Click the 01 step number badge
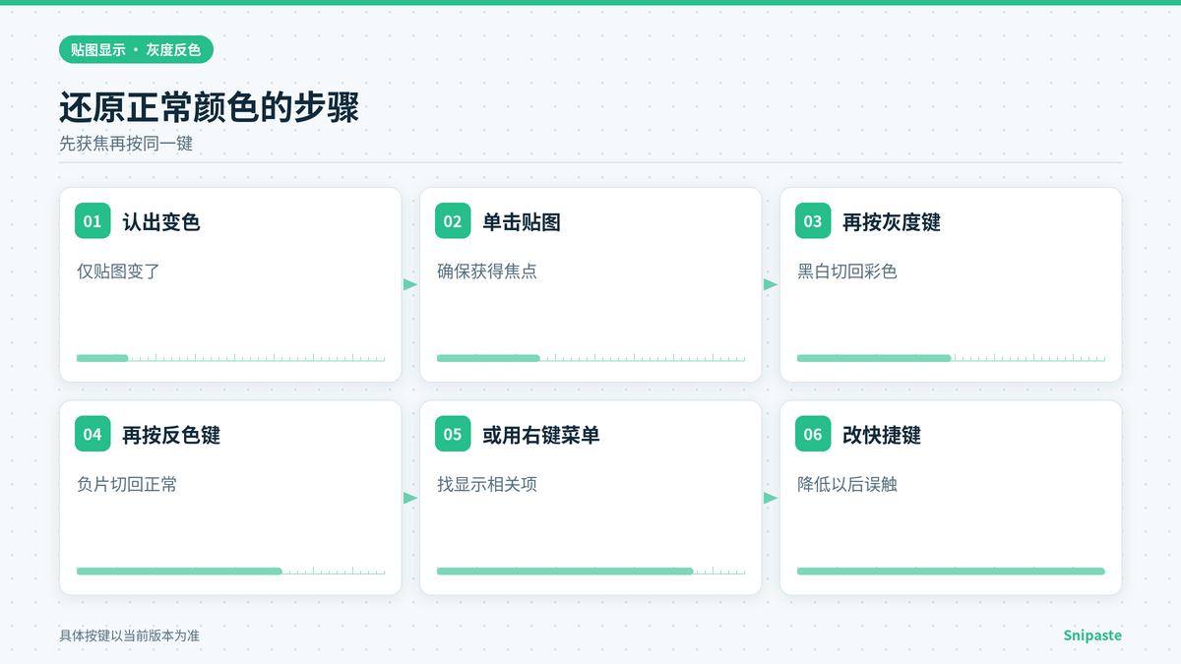Image resolution: width=1181 pixels, height=664 pixels. click(93, 221)
